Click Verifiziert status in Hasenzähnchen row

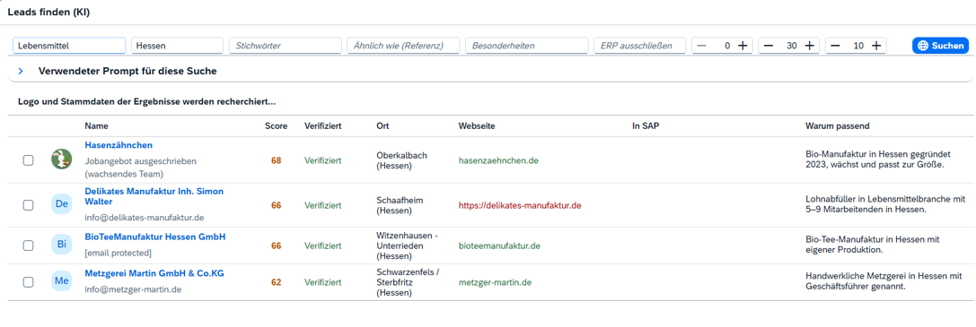(322, 160)
